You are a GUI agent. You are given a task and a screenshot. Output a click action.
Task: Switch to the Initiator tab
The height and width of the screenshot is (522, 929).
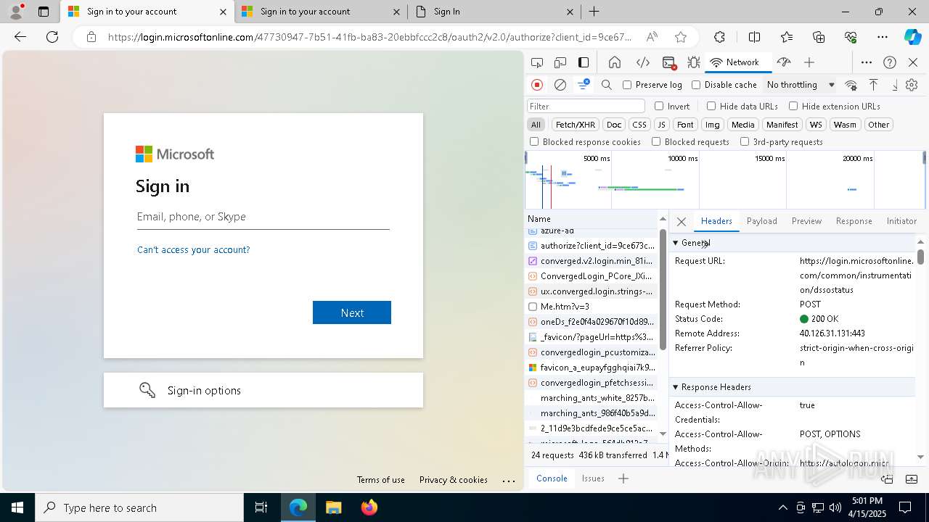(x=901, y=221)
